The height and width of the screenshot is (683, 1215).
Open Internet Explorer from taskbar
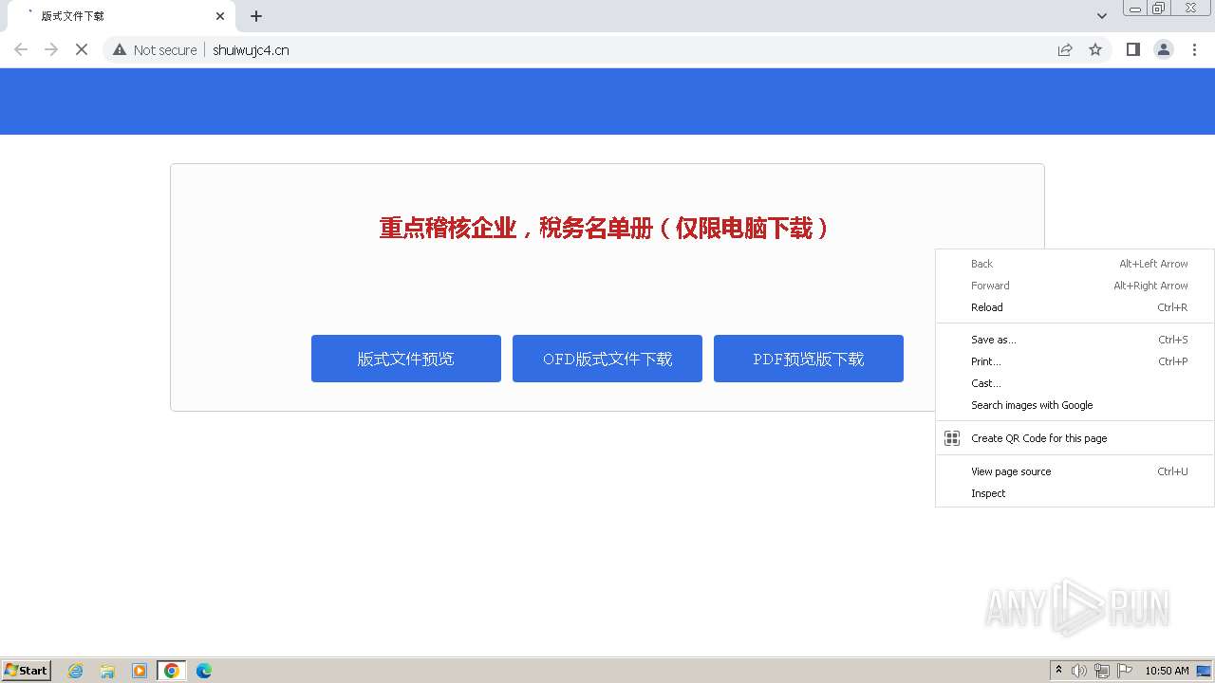(x=76, y=671)
